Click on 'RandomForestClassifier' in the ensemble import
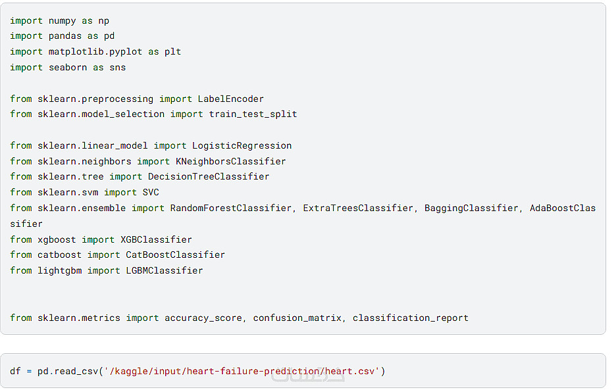 230,208
